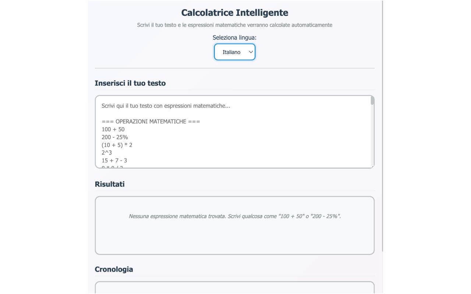Click the "Inserisci il tuo testo" heading
The width and height of the screenshot is (471, 294).
coord(130,83)
